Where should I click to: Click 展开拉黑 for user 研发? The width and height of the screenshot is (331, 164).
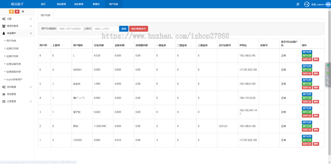pyautogui.click(x=307, y=122)
